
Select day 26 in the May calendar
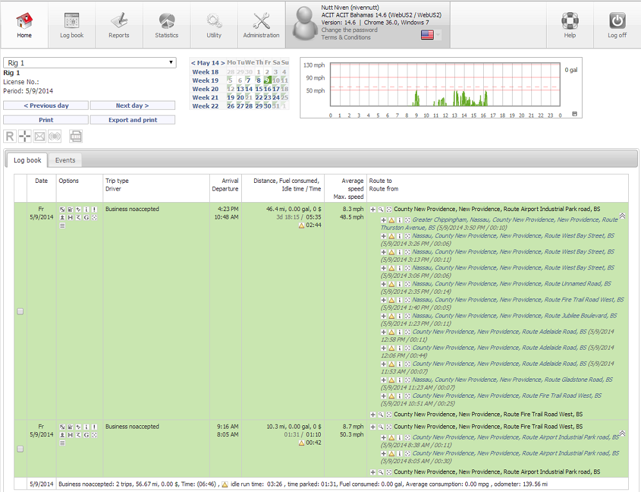tap(230, 106)
